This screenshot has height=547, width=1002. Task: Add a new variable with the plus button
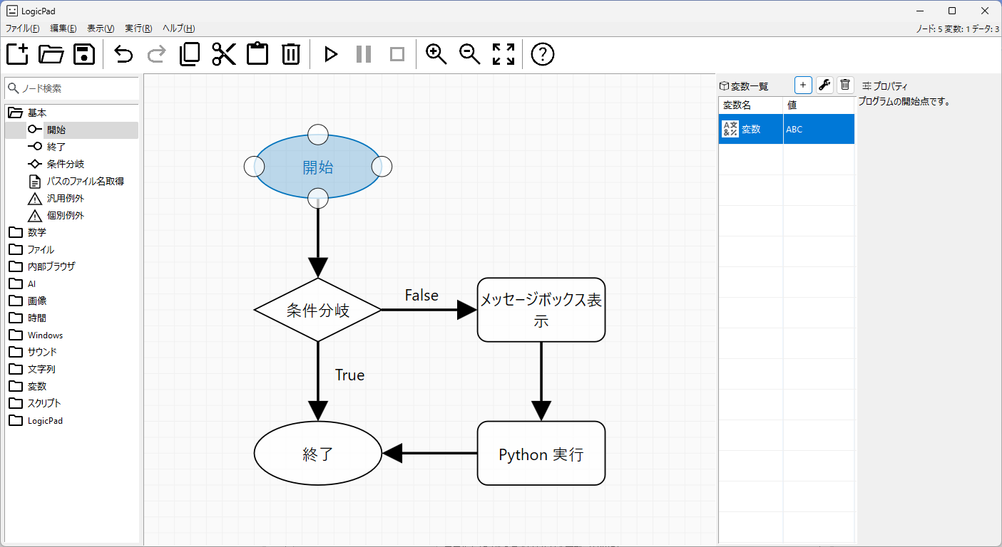point(803,85)
